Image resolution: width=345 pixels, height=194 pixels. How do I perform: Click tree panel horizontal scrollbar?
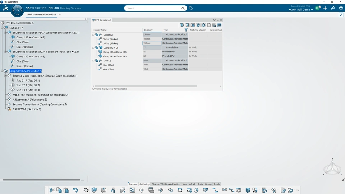tap(42, 180)
